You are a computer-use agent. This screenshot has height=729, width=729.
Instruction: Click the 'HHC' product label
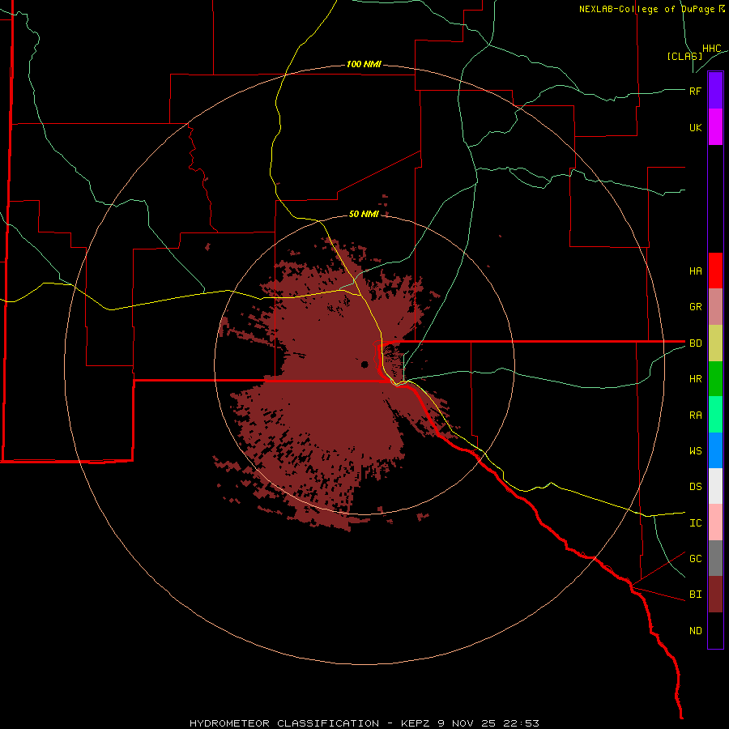coord(712,49)
